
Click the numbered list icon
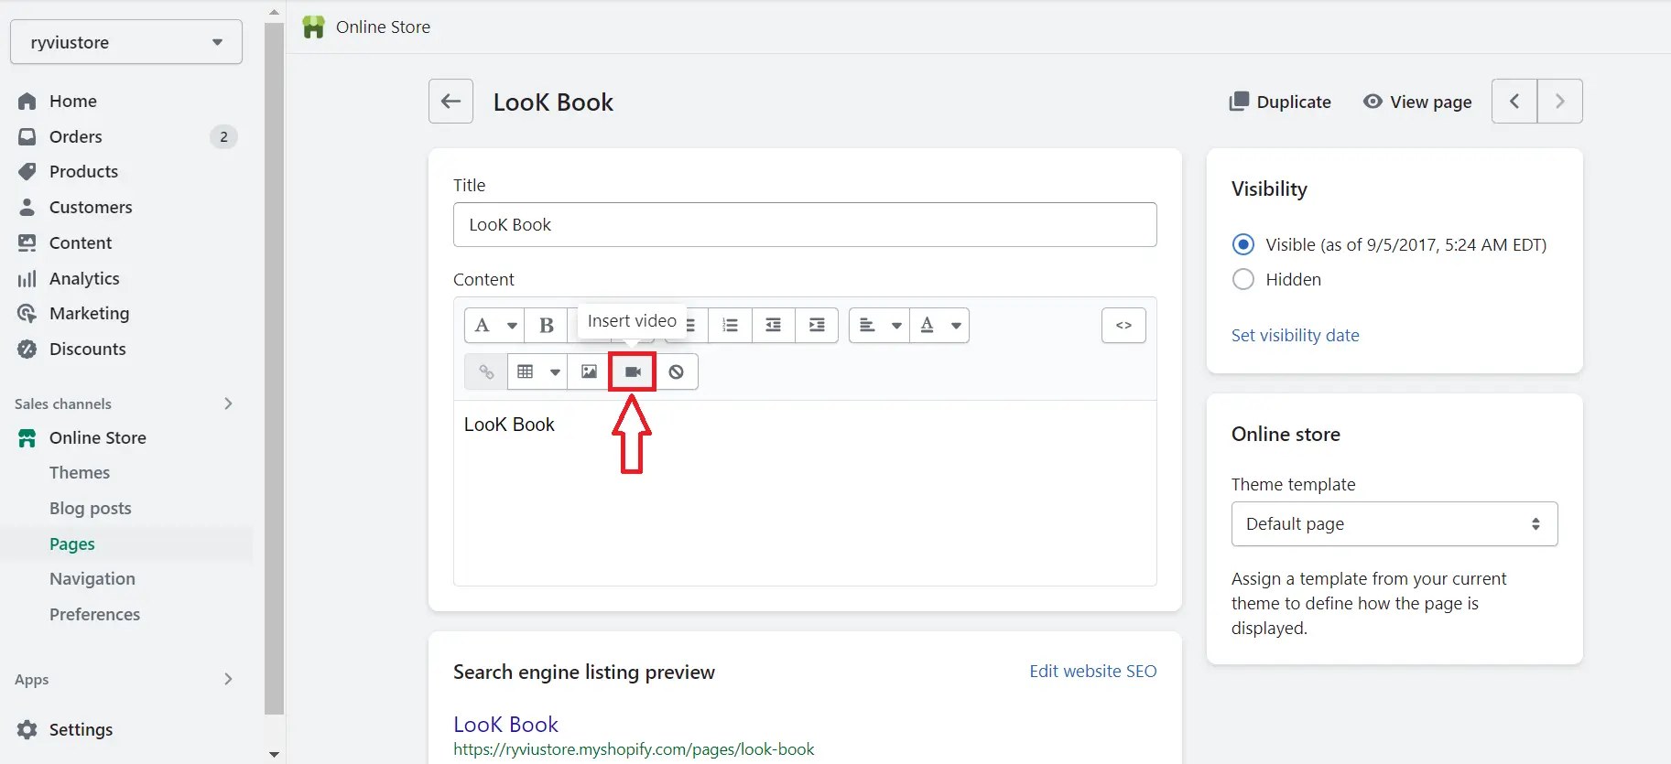click(x=730, y=326)
